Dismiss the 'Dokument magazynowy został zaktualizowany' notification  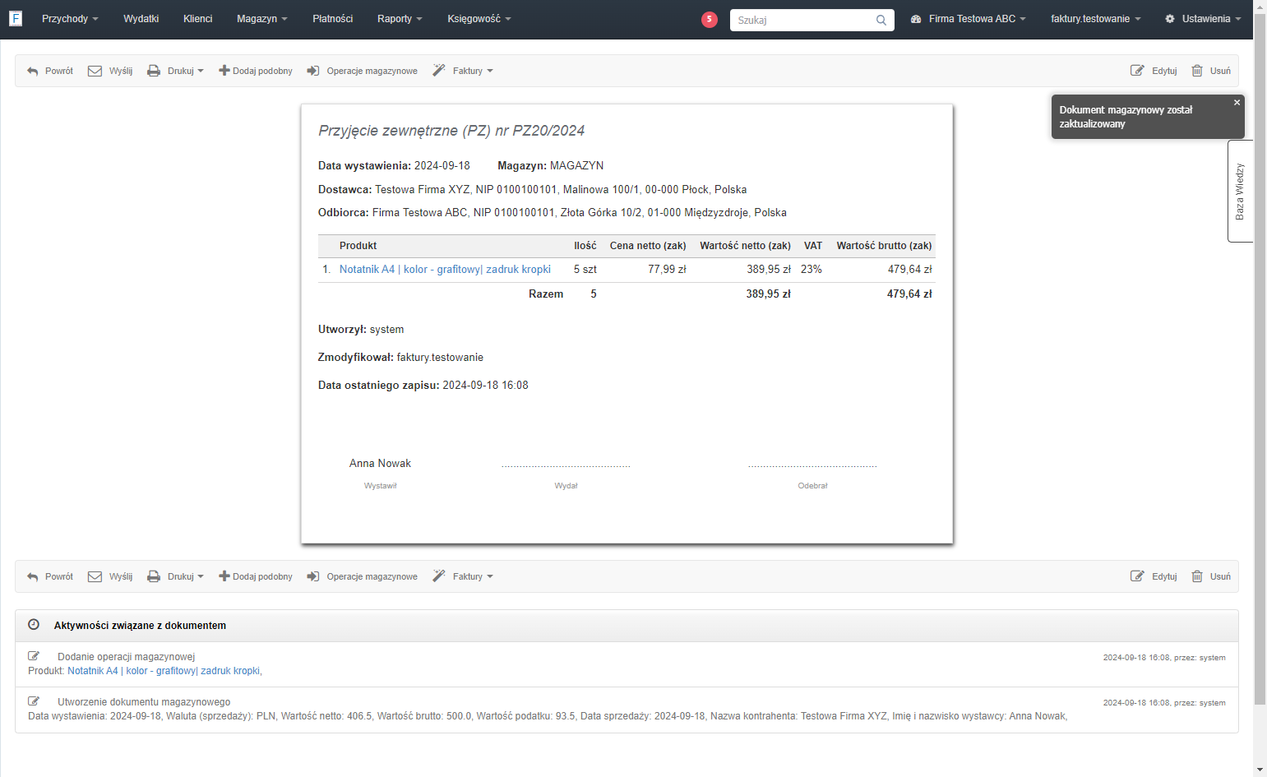[x=1237, y=103]
